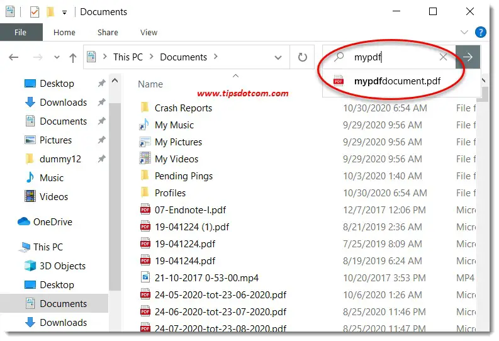499x341 pixels.
Task: Click the date 12/7/2017 12:06 PM
Action: 384,210
